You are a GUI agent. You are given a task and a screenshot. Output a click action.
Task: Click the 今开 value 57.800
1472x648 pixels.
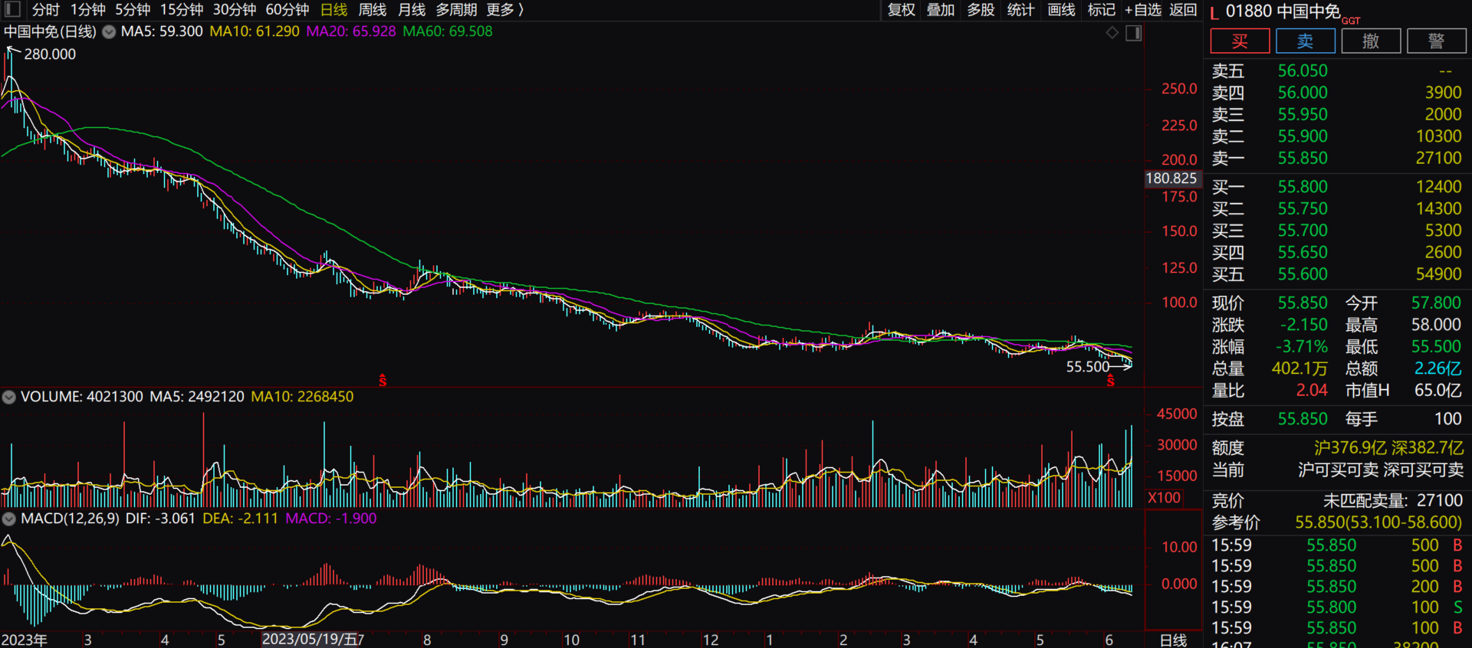point(1436,303)
